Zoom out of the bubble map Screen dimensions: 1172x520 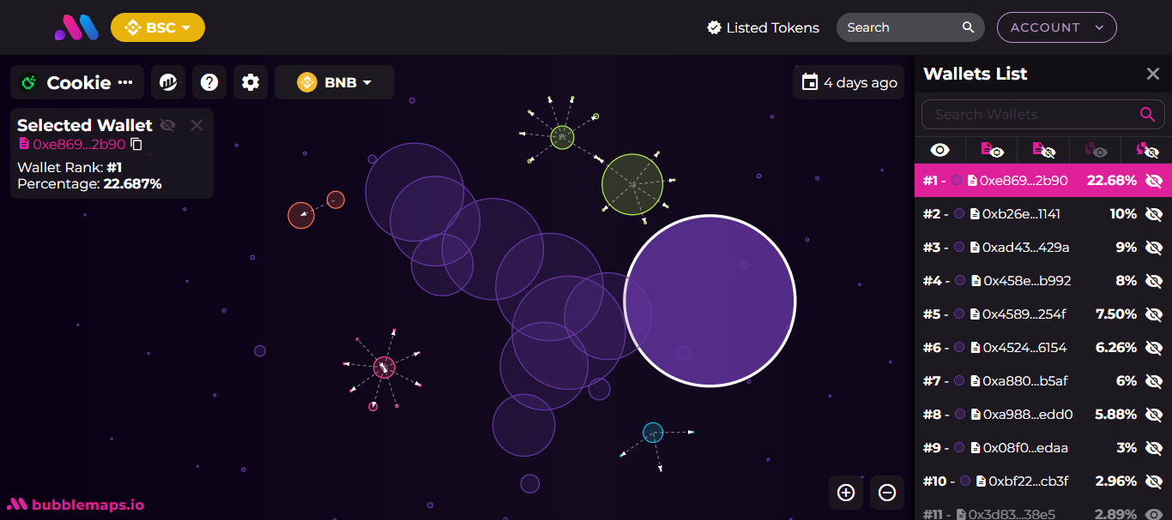pyautogui.click(x=887, y=493)
